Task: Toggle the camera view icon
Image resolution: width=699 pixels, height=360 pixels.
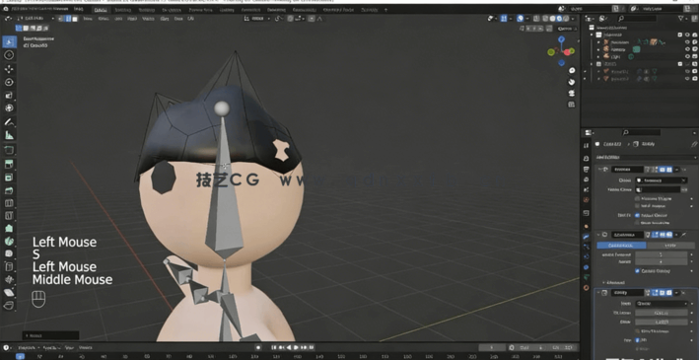Action: [x=572, y=94]
